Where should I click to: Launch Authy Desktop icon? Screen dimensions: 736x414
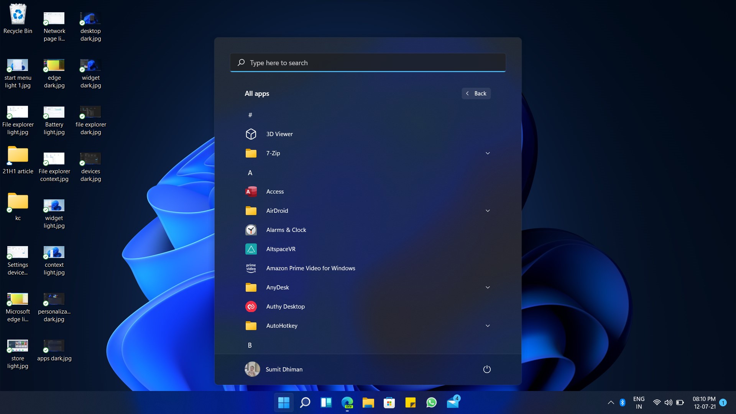click(x=251, y=307)
